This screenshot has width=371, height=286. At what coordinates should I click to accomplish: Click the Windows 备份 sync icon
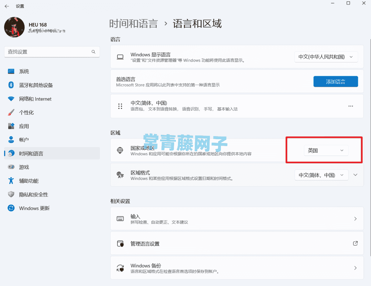coord(120,268)
